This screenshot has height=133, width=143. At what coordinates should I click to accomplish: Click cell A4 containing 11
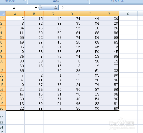click(15, 33)
